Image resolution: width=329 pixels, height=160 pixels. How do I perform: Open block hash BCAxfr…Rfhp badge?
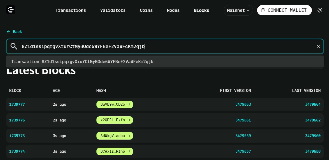(115, 151)
